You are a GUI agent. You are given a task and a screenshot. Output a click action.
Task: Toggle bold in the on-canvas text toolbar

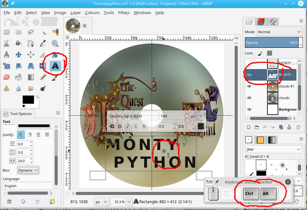[x=120, y=127]
